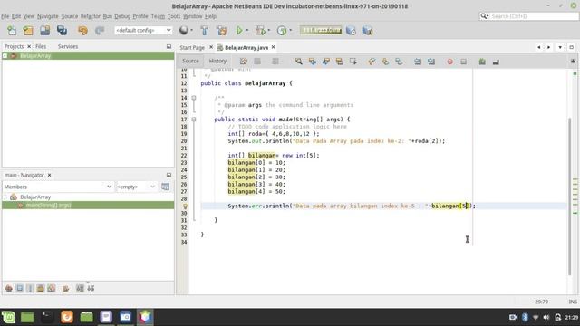Open the Refactor menu
The width and height of the screenshot is (580, 326).
91,16
